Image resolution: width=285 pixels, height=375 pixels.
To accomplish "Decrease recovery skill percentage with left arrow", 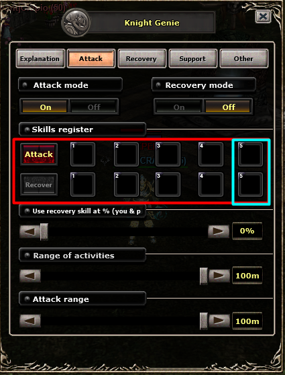I will point(30,231).
